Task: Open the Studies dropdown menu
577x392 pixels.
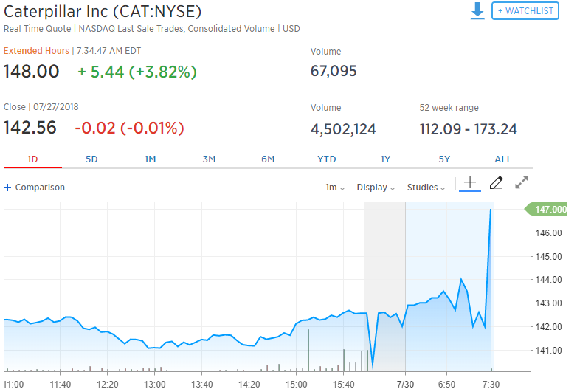Action: click(x=426, y=188)
